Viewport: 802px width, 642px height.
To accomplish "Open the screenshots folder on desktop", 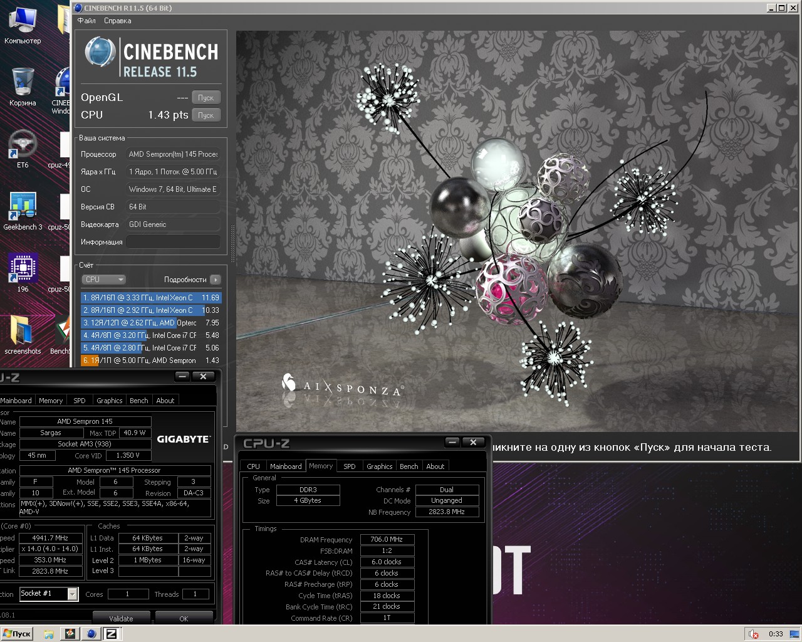I will pos(23,335).
